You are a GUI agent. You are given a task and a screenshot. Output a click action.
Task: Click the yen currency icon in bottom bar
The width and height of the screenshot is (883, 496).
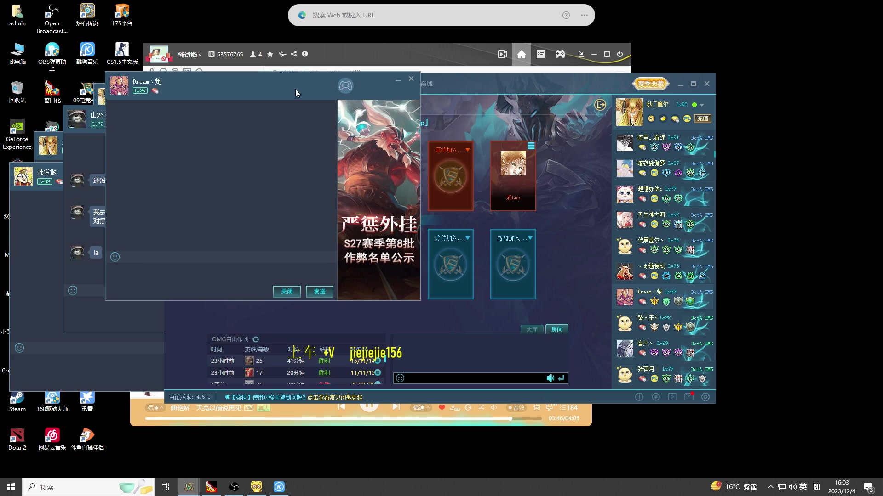tap(656, 397)
